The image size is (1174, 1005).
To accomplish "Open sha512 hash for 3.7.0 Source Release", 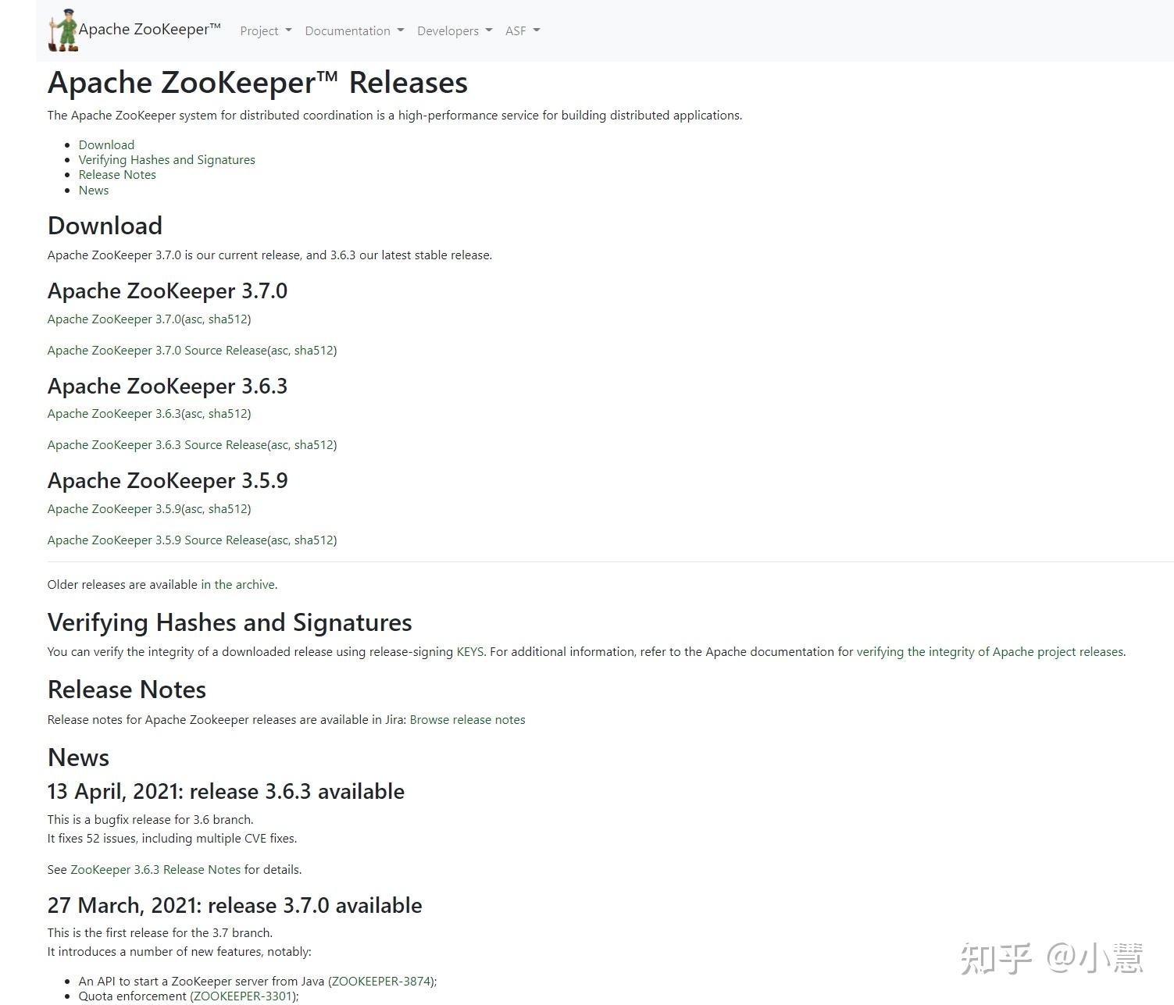I will pos(314,350).
